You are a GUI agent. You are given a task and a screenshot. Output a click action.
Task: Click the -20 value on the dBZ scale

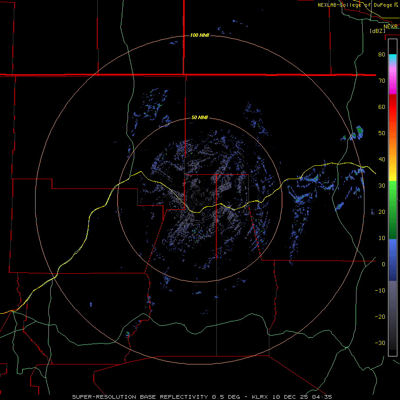380,316
